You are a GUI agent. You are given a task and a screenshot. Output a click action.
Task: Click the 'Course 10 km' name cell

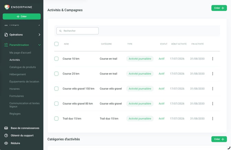pos(71,59)
